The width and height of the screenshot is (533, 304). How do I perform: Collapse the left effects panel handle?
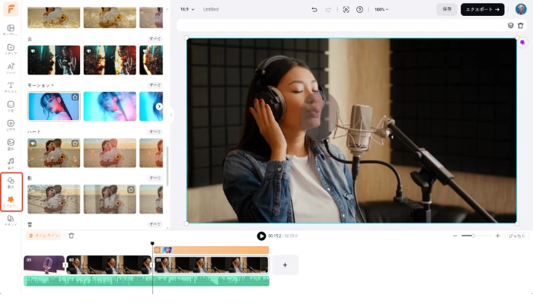pos(171,115)
